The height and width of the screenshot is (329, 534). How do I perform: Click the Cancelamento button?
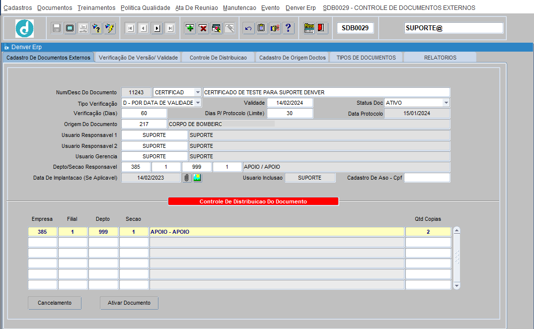pos(55,303)
